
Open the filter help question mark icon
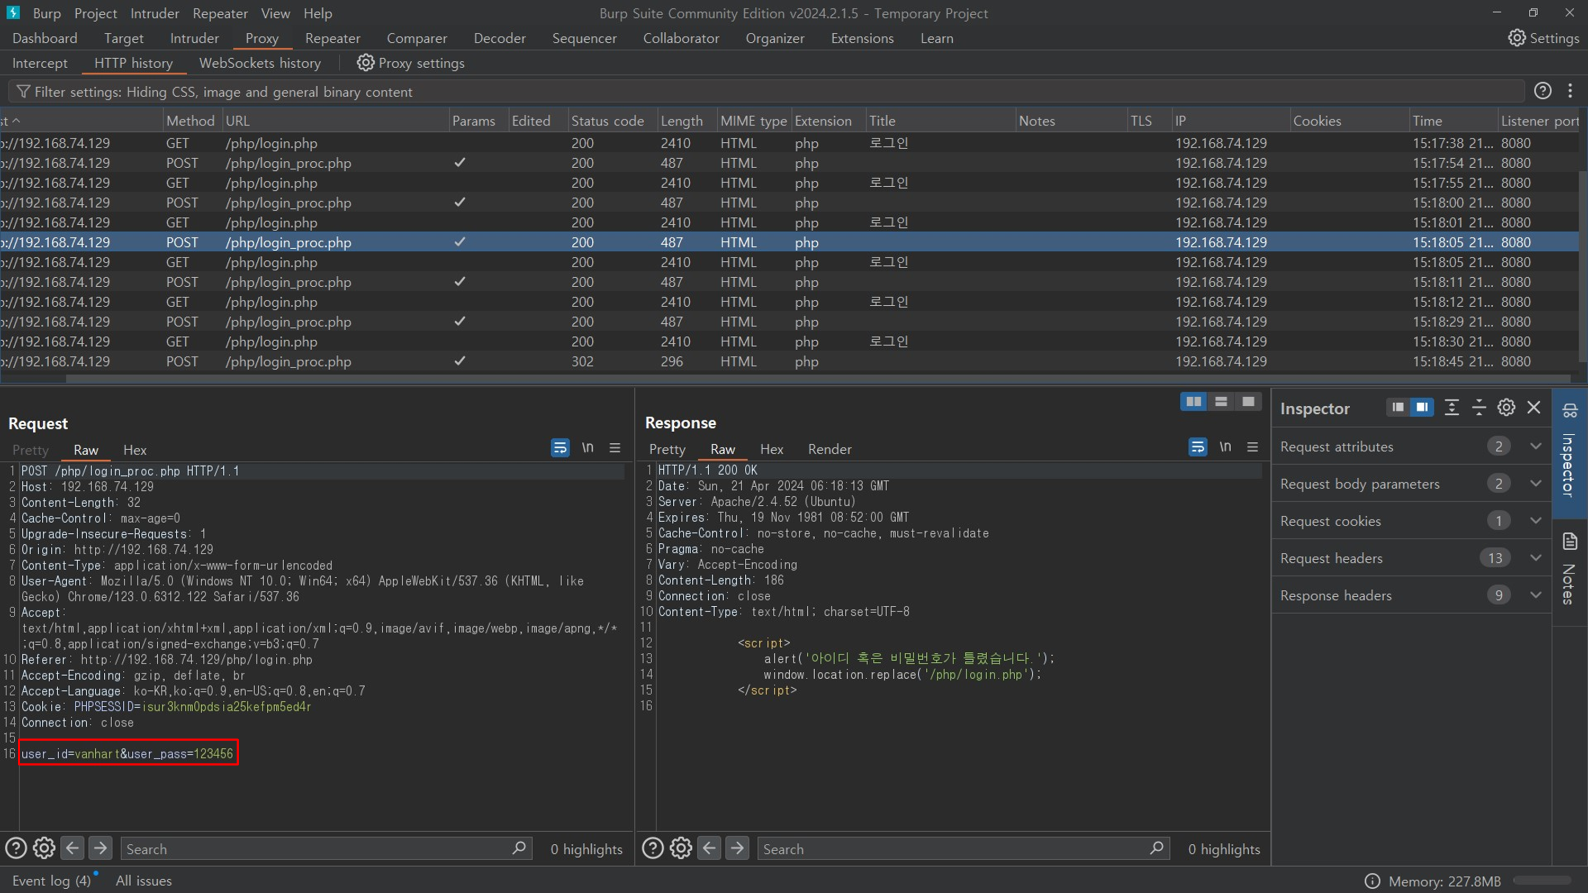1542,91
